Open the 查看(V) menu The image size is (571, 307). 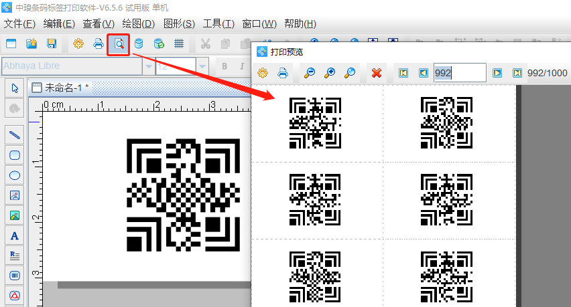99,24
